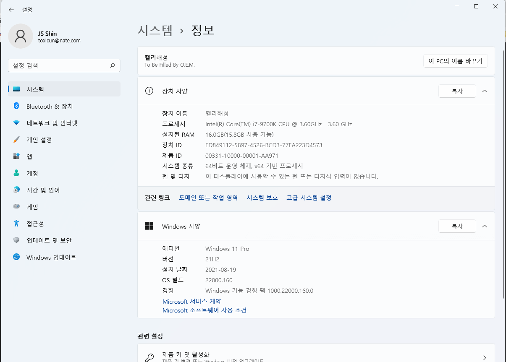Screen dimensions: 506x362
Task: Click the 장치 이름 value 핼리해성
Action: [217, 114]
